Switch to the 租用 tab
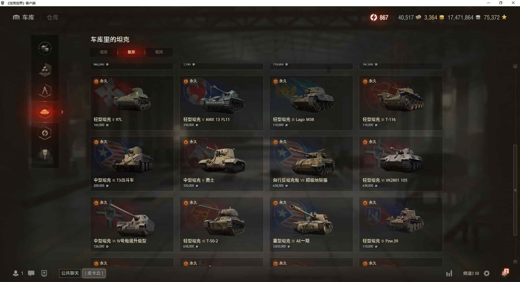Viewport: 520px width, 282px height. coord(159,52)
